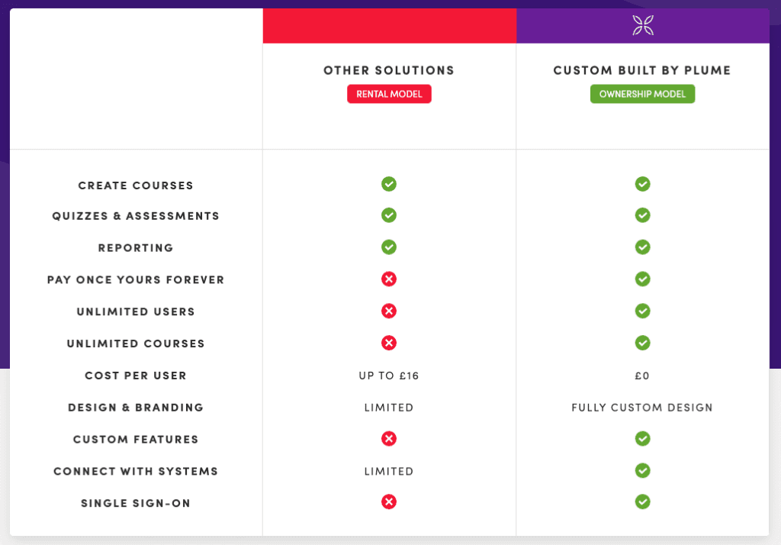Click red cross for Unlimited Users row

tap(389, 311)
